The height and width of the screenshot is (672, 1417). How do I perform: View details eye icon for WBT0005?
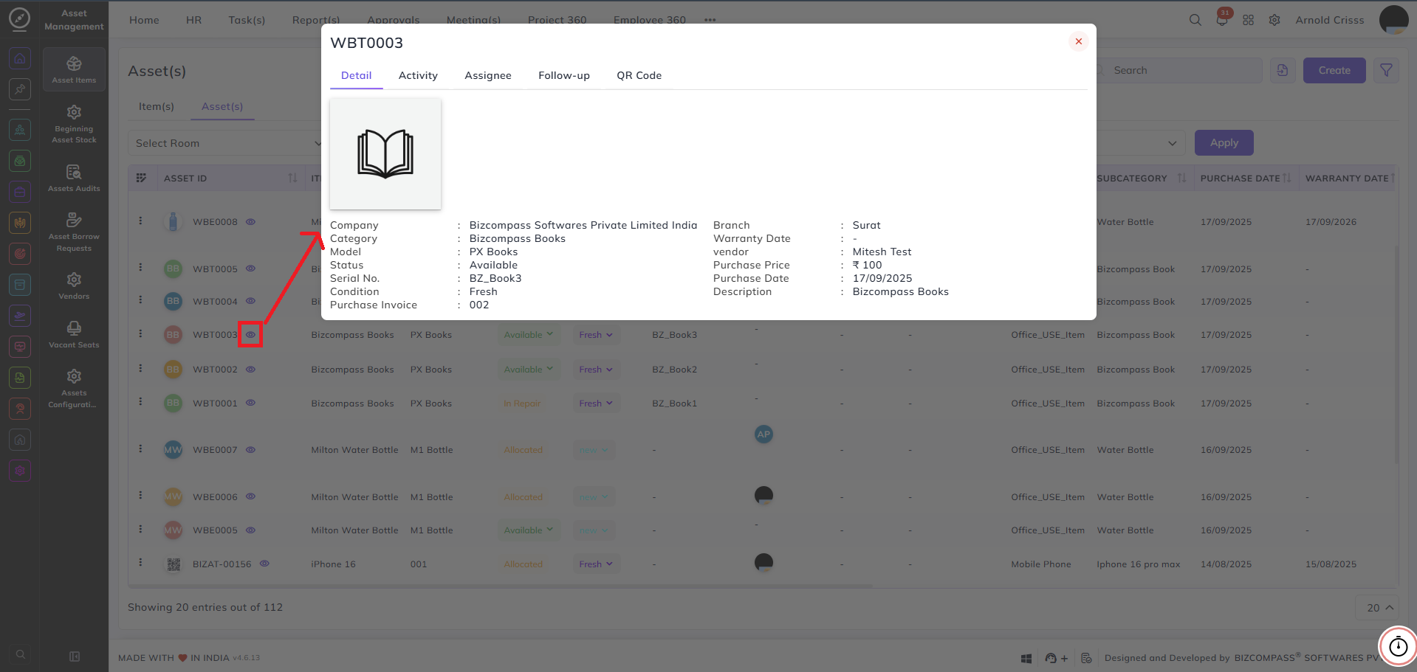coord(250,269)
